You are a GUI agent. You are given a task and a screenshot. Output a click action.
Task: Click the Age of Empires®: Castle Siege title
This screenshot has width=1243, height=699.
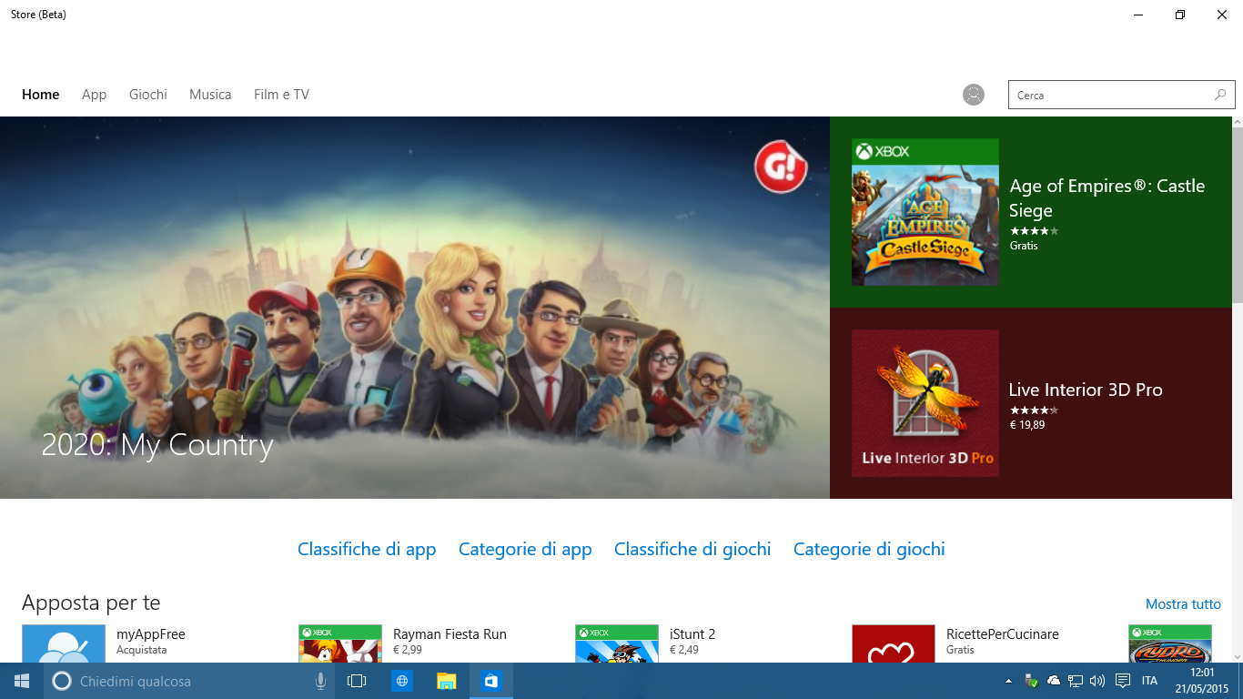(x=1107, y=198)
